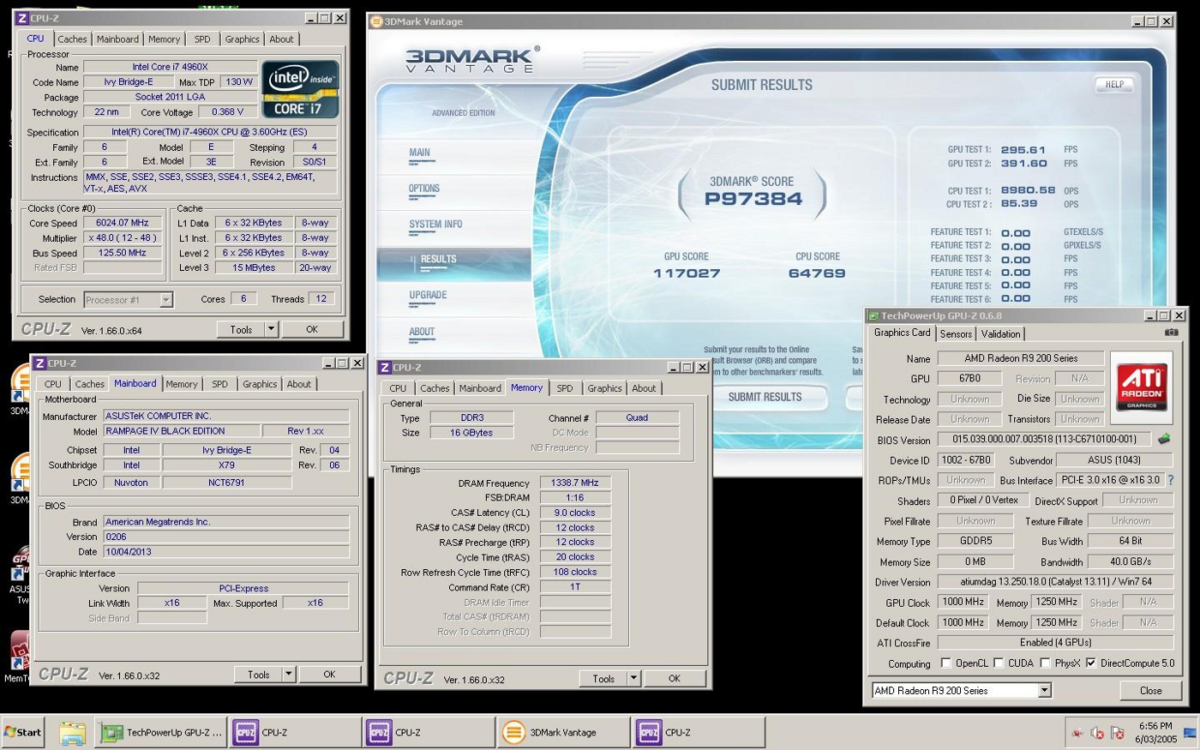Click OK in CPU-Z Memory window
Image resolution: width=1200 pixels, height=750 pixels.
click(675, 678)
